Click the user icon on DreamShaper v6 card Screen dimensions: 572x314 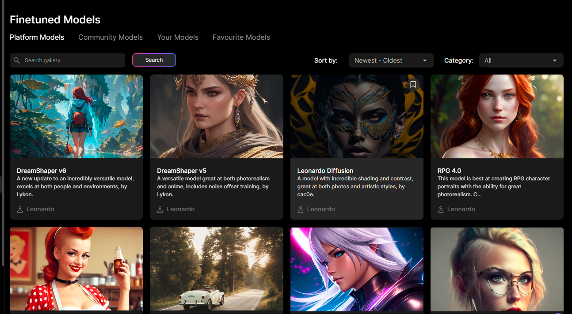point(20,209)
